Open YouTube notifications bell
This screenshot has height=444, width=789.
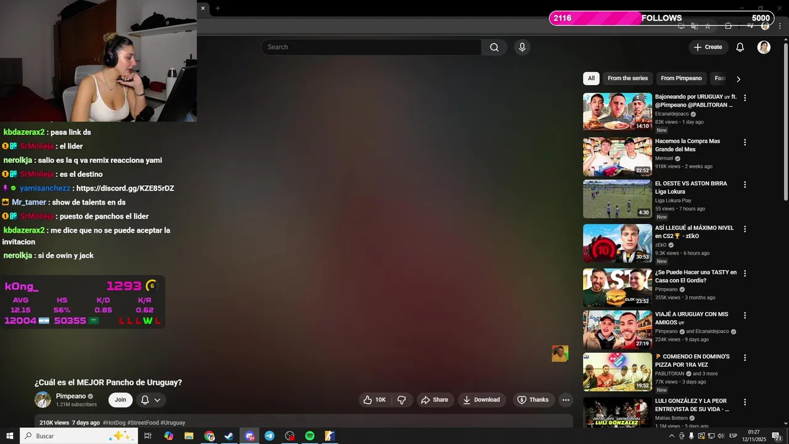pyautogui.click(x=740, y=47)
